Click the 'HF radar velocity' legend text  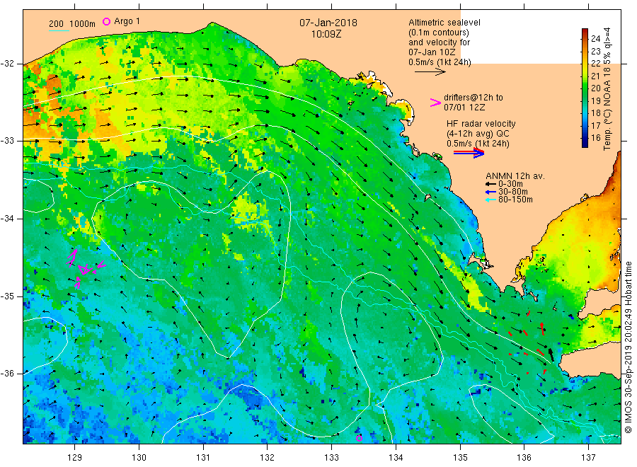481,124
